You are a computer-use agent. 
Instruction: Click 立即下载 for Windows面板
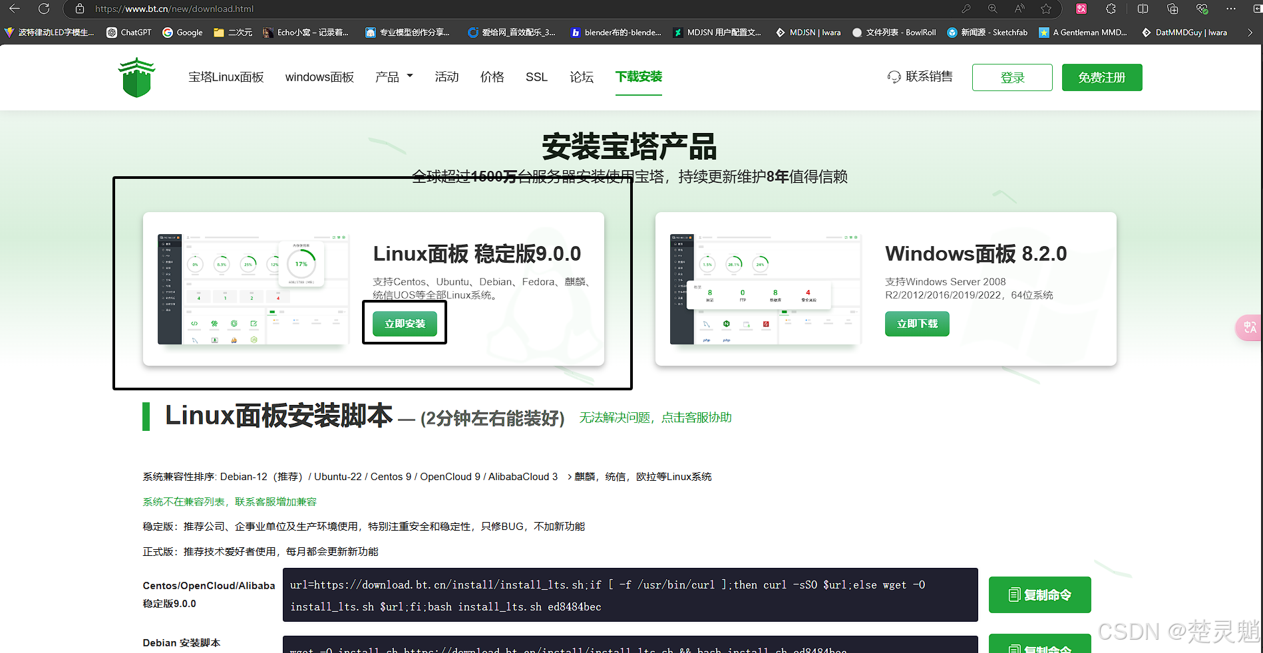(x=917, y=324)
